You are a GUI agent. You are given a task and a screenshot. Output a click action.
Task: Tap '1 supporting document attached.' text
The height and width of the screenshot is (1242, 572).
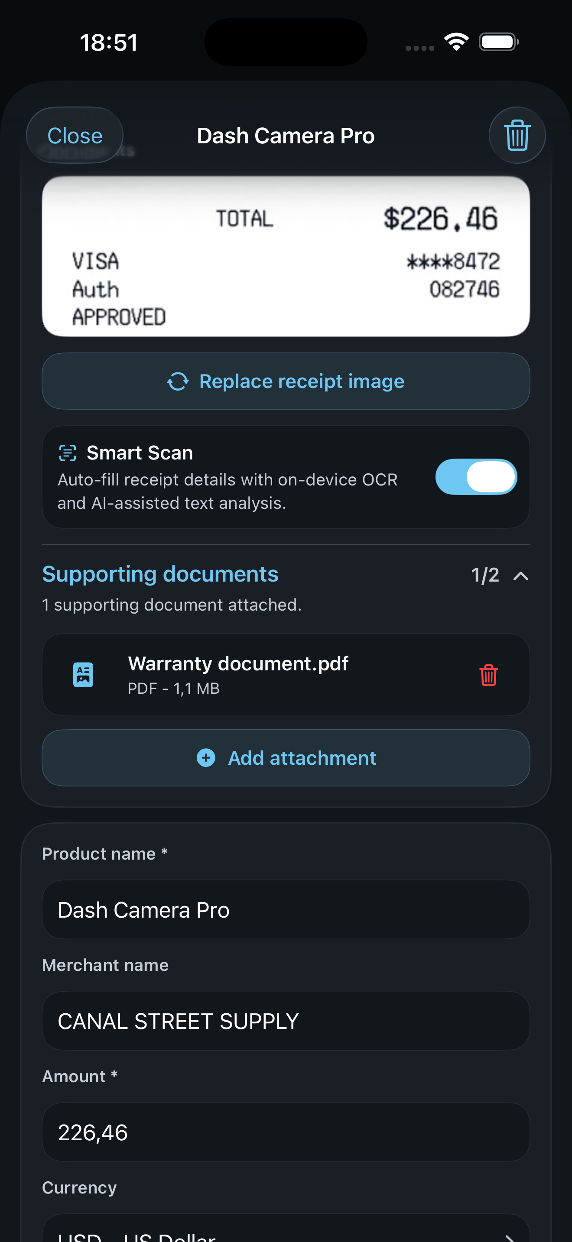(x=172, y=605)
